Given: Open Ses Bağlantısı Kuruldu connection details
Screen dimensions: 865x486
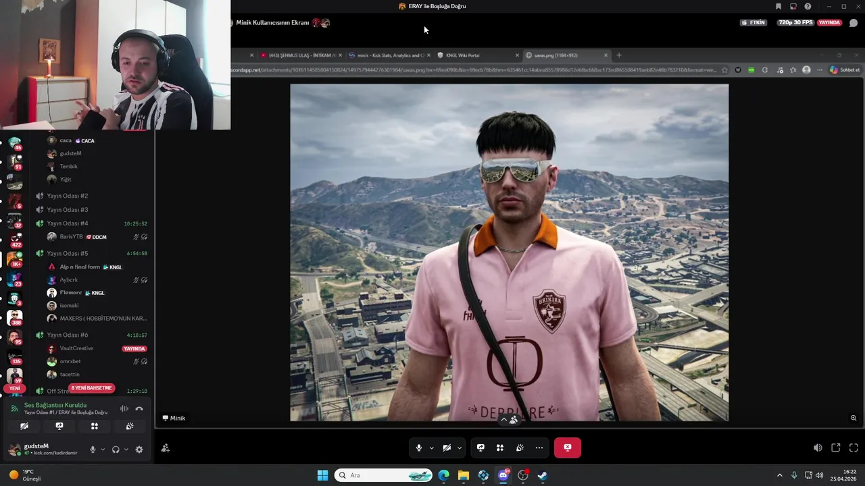Looking at the screenshot, I should coord(55,405).
